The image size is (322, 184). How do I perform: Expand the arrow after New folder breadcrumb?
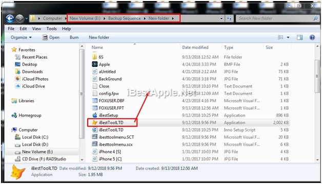click(173, 18)
